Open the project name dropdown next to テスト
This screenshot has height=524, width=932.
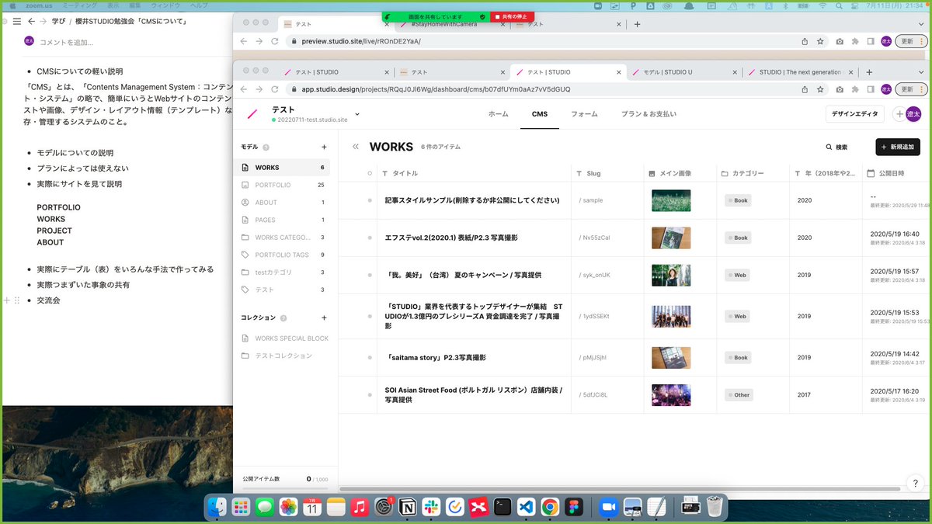[357, 114]
